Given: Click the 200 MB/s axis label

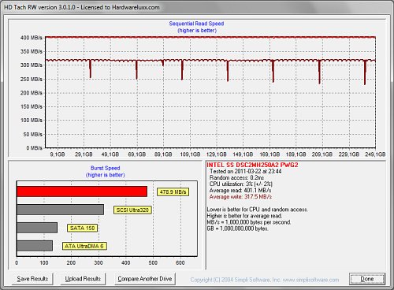Looking at the screenshot, I should pyautogui.click(x=32, y=93).
